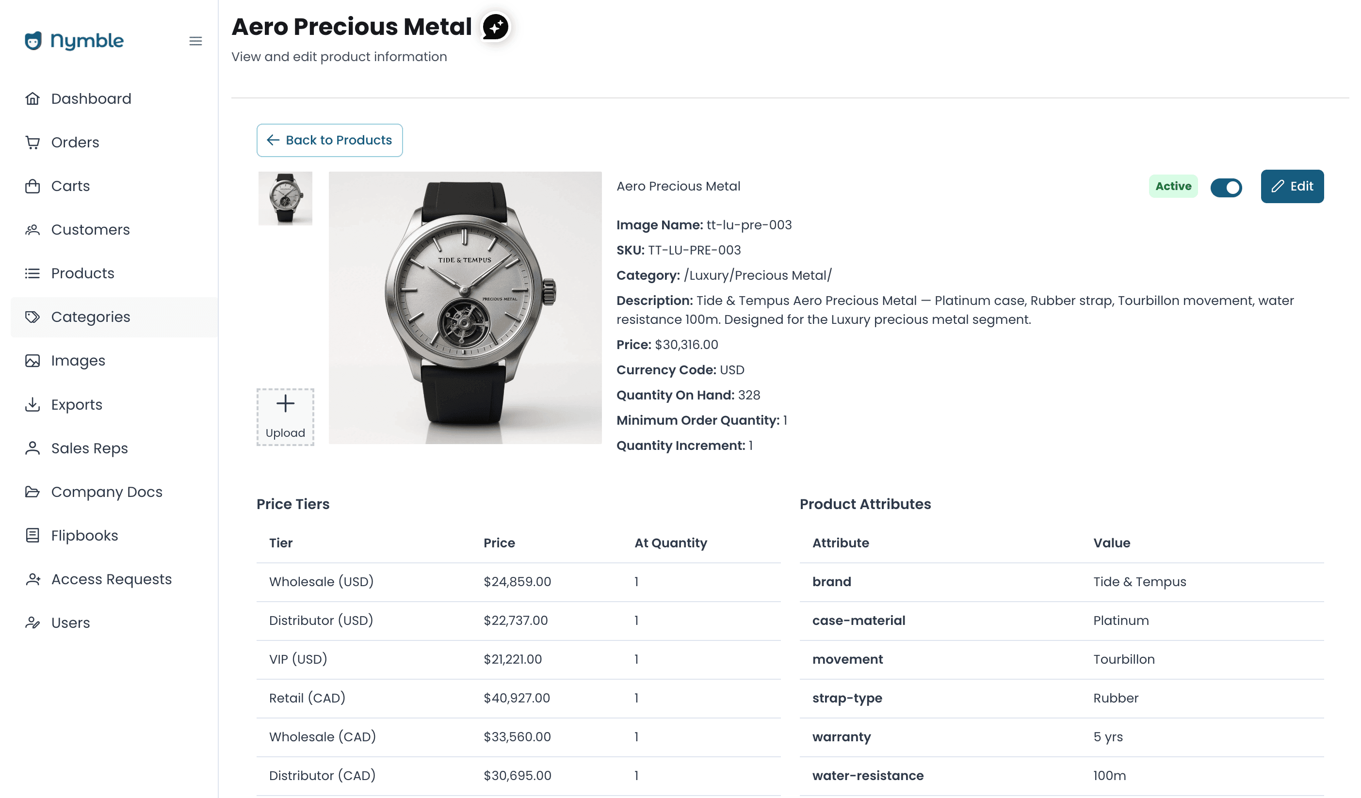Click the Customers people icon
This screenshot has width=1361, height=798.
pyautogui.click(x=32, y=230)
